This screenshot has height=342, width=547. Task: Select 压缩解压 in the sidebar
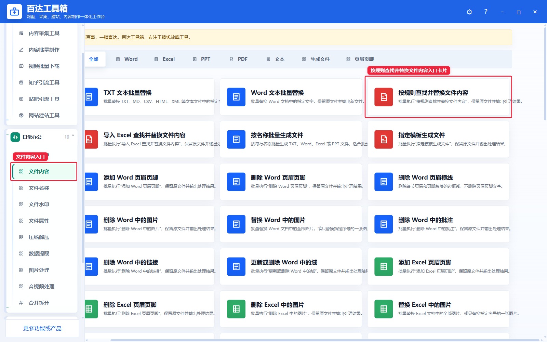[44, 237]
